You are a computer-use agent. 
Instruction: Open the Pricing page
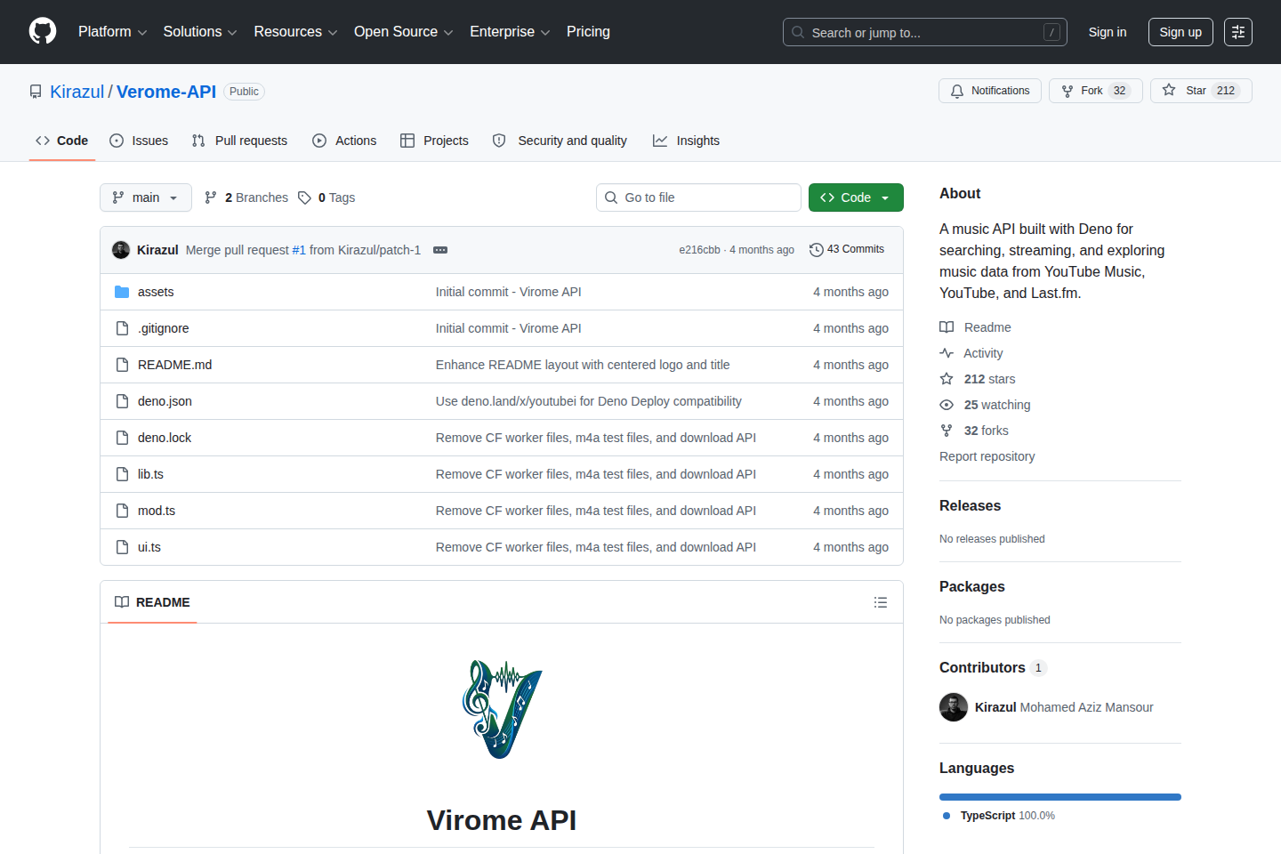(x=588, y=32)
